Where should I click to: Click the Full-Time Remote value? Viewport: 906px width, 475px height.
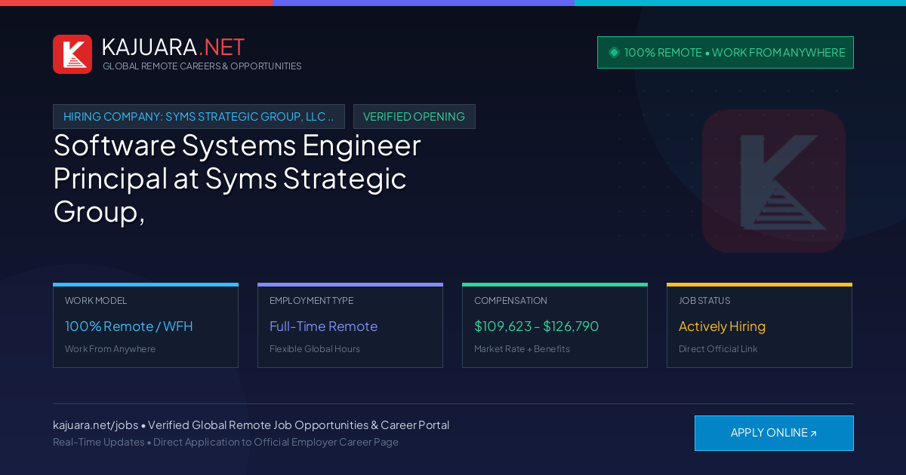point(323,326)
